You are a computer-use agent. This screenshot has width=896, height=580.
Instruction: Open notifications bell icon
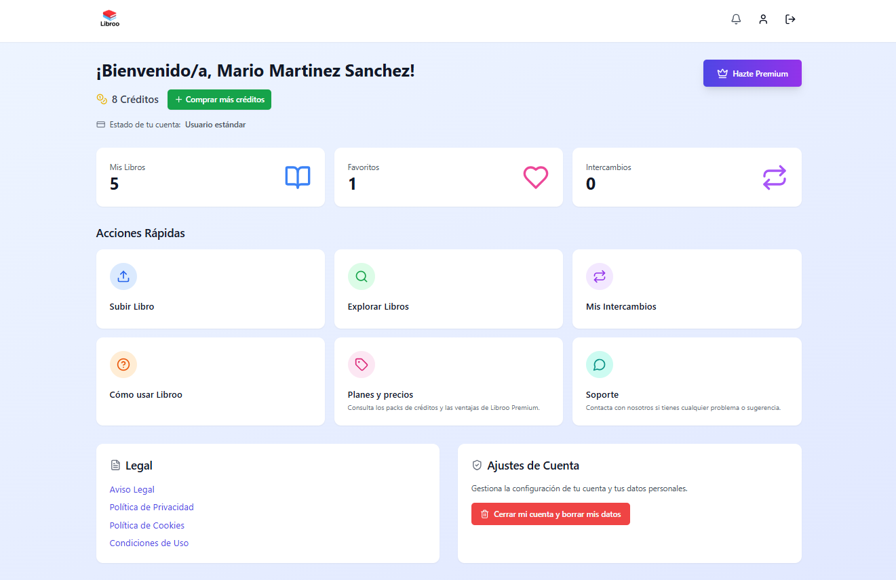click(x=736, y=19)
